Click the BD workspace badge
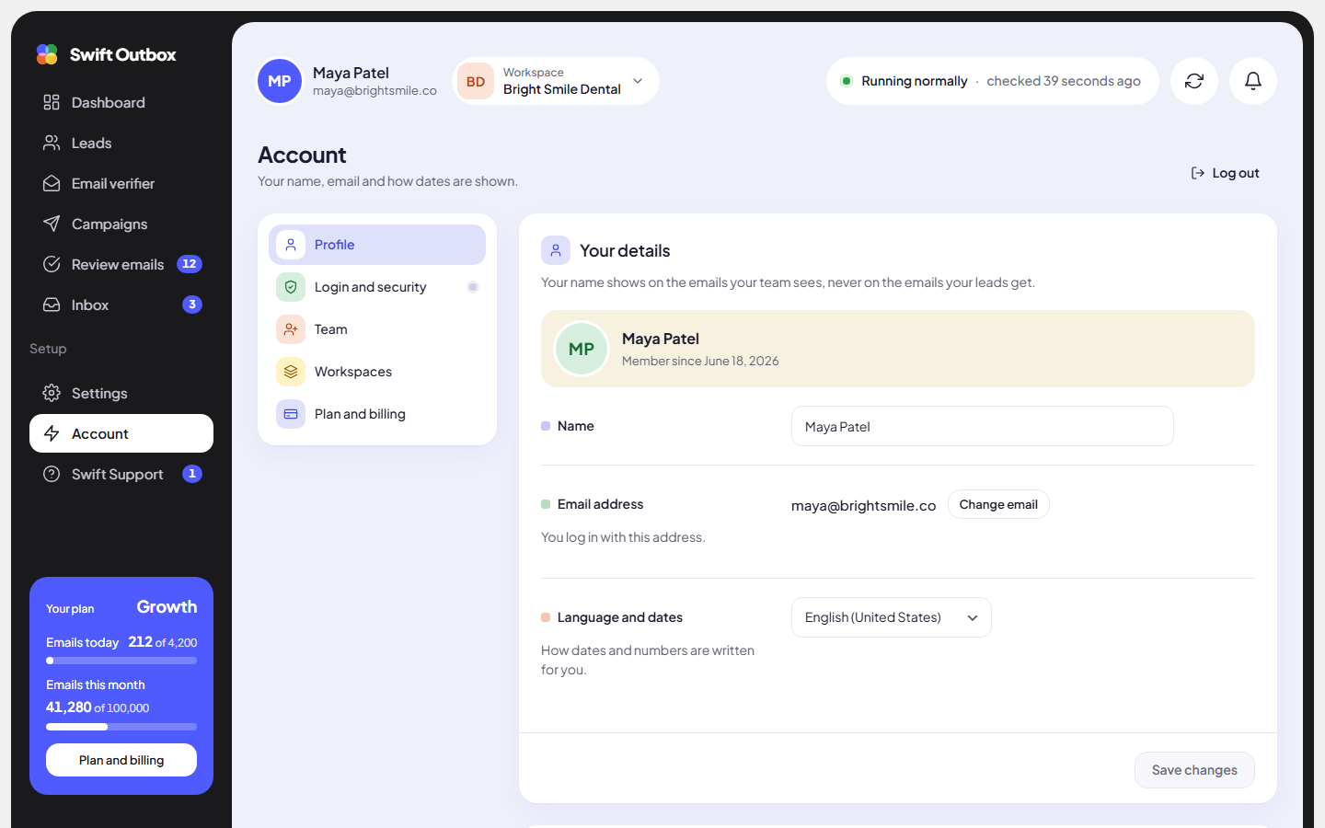The width and height of the screenshot is (1325, 828). click(476, 81)
